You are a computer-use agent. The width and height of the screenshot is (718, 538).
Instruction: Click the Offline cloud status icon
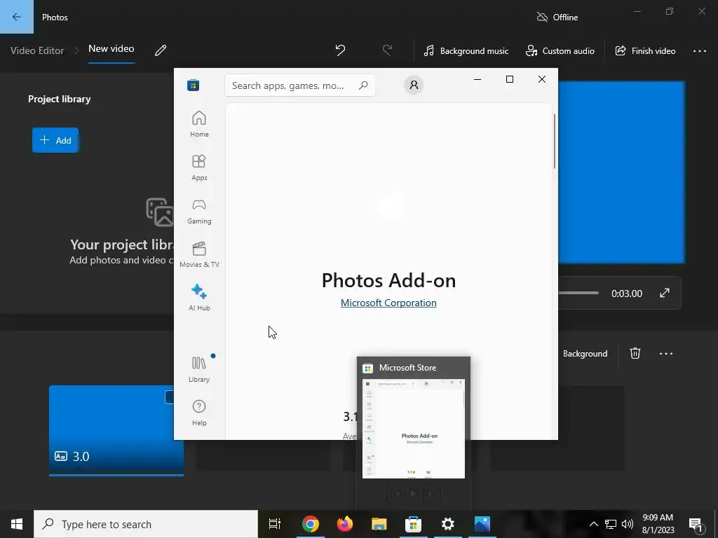coord(542,17)
